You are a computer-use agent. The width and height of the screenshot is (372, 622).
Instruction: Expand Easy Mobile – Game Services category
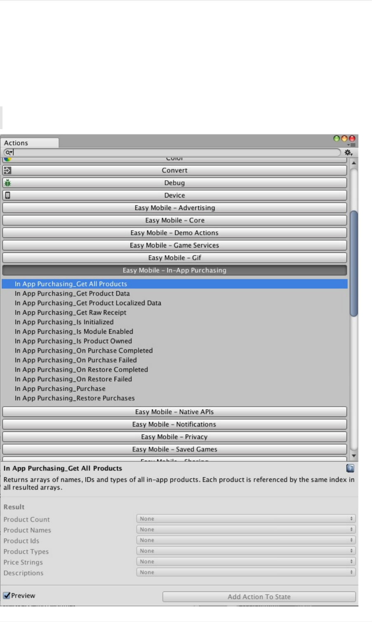click(x=175, y=245)
